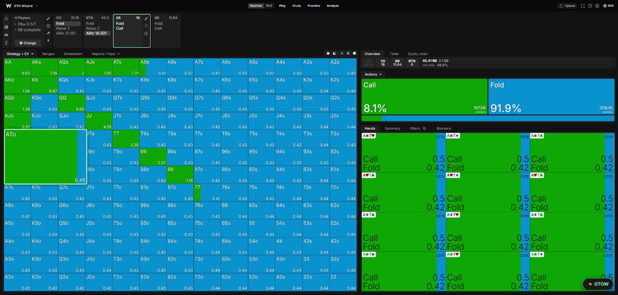Switch to the Equity chart tab

pos(418,54)
